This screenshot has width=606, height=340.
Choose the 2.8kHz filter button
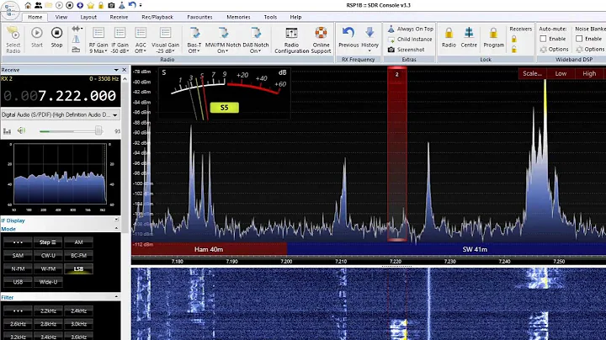(48, 324)
